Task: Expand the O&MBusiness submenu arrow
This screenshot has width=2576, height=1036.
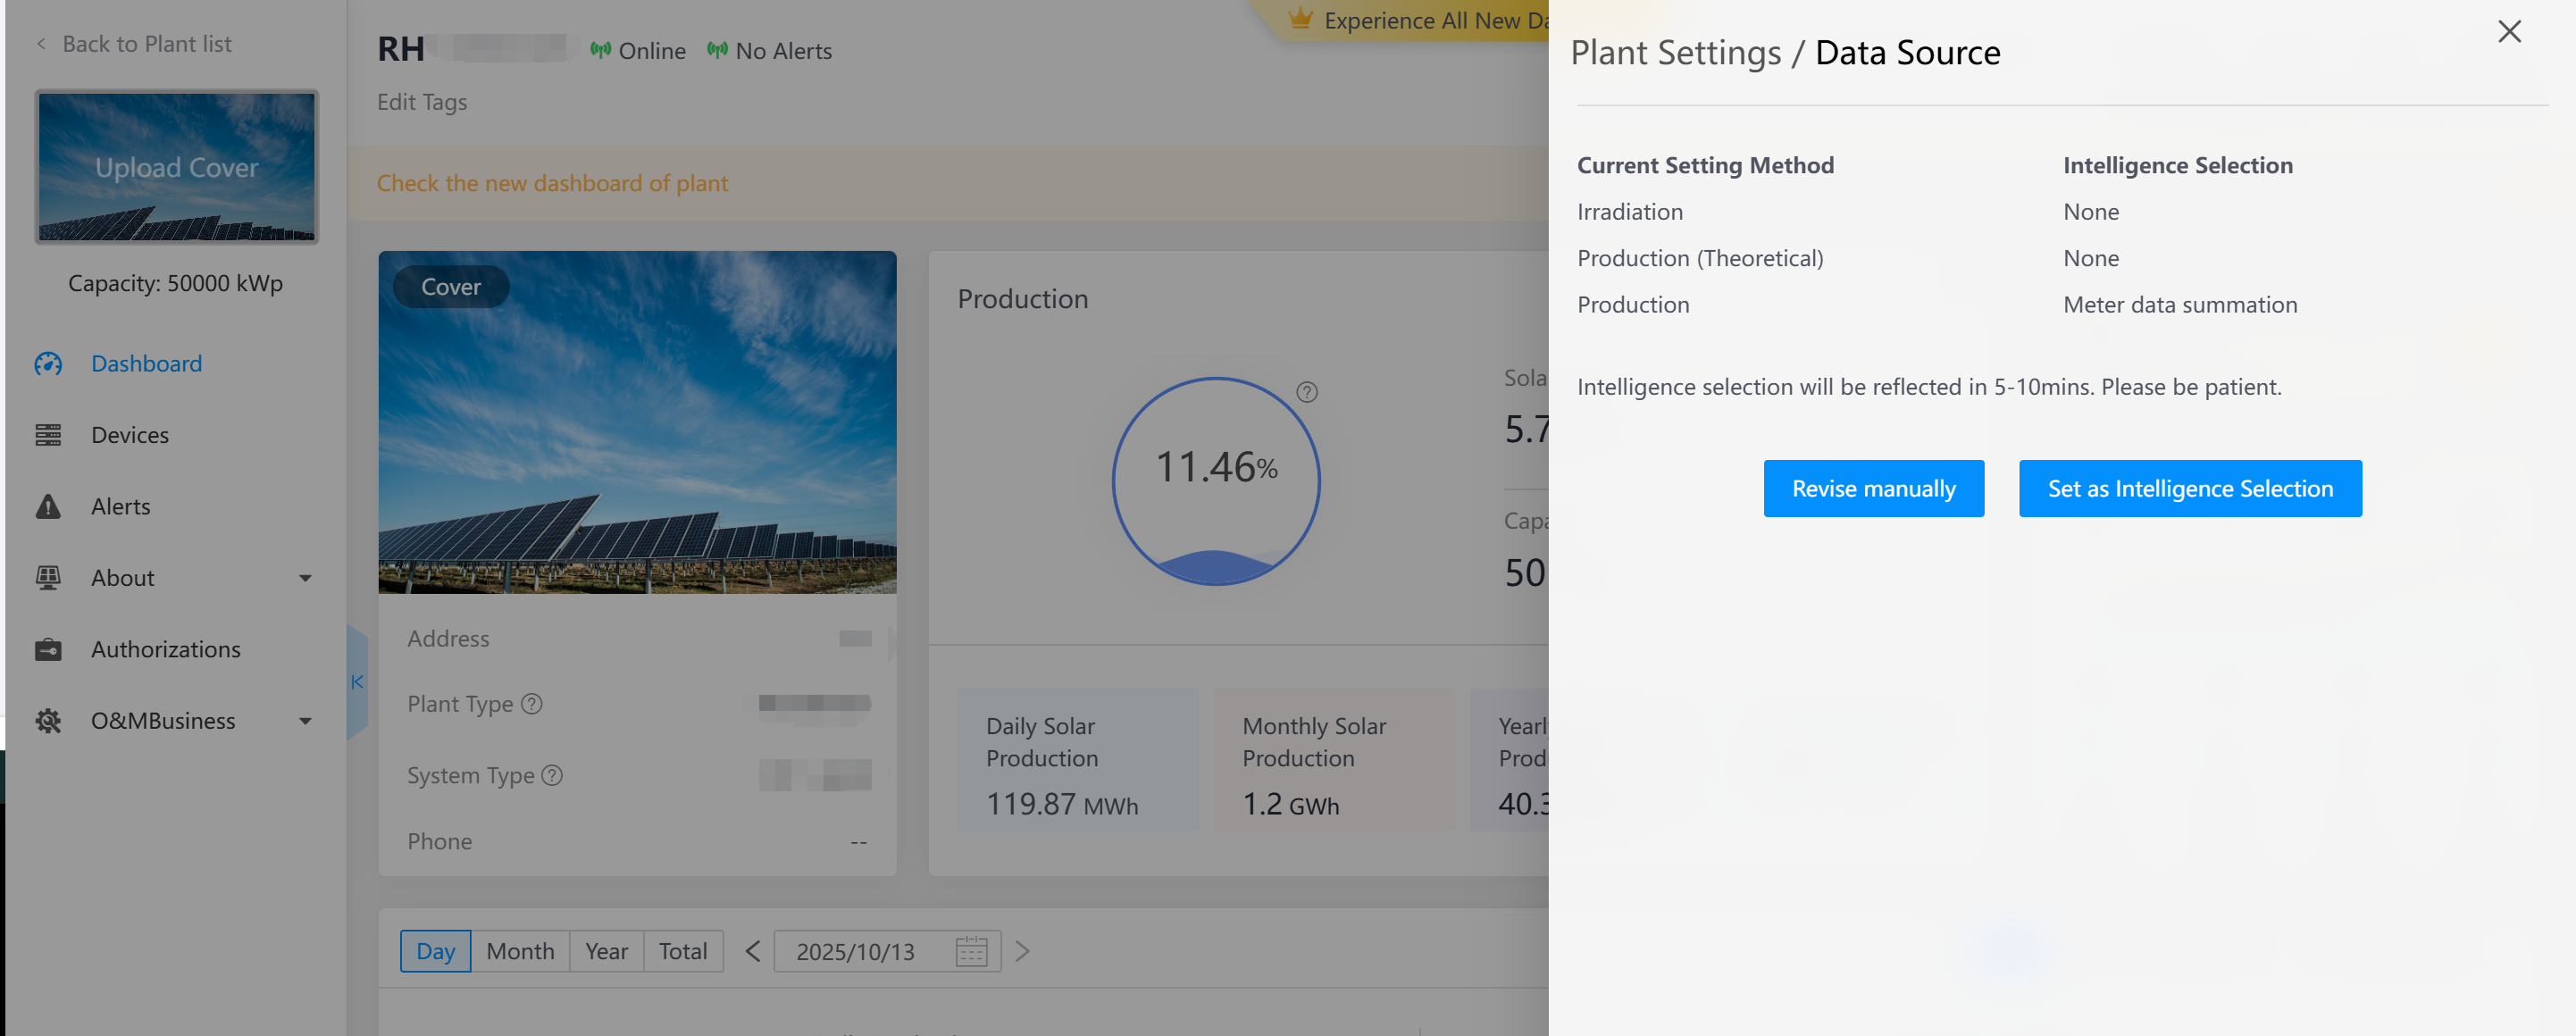Action: (305, 720)
